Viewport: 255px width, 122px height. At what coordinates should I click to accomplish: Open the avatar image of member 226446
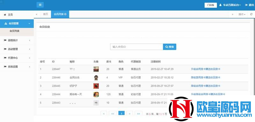pos(96,78)
